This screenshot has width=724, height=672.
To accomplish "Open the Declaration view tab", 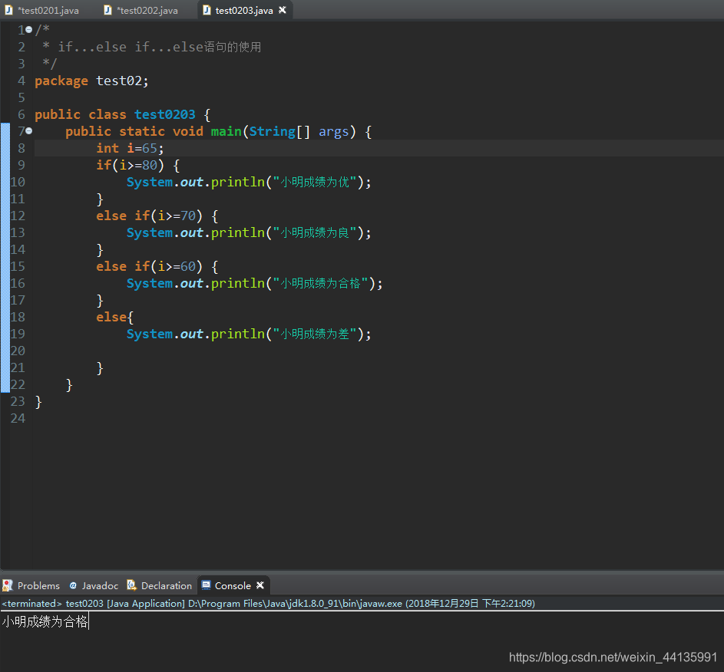I will 167,585.
